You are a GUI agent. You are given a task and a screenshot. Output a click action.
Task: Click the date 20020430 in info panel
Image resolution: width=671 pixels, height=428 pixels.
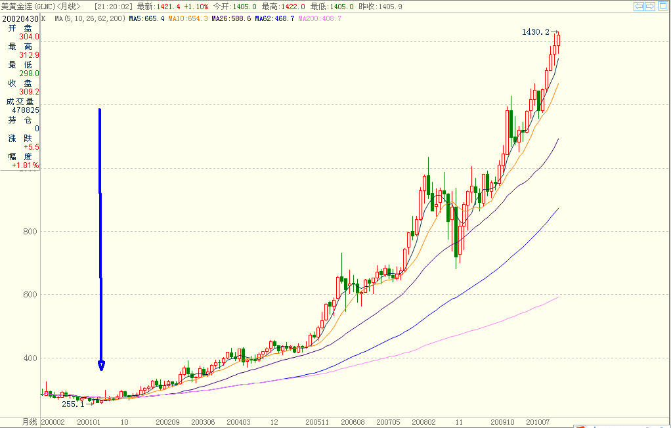click(20, 19)
